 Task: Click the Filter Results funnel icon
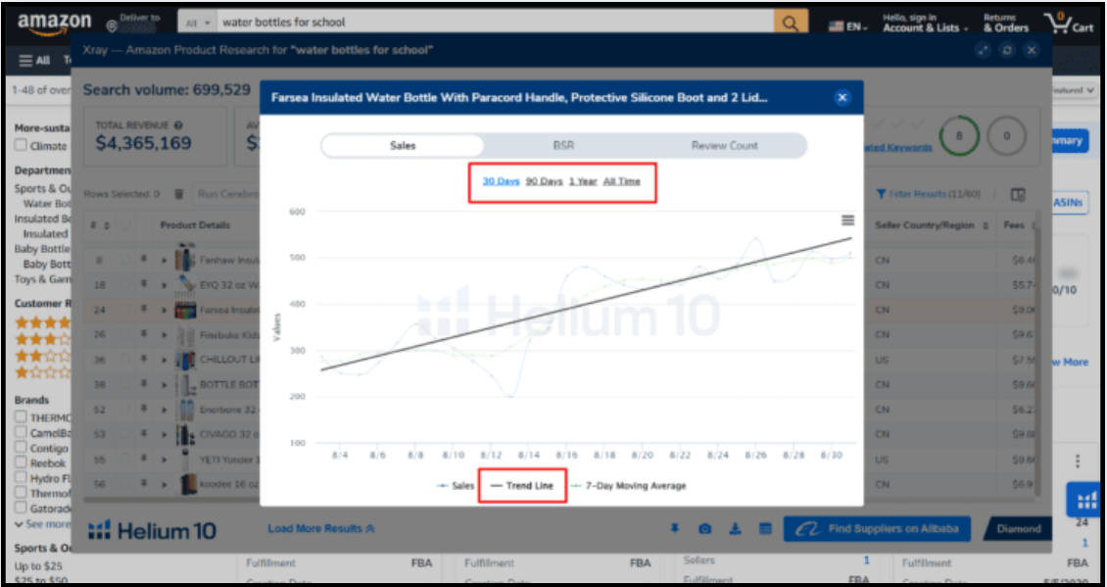pos(882,194)
